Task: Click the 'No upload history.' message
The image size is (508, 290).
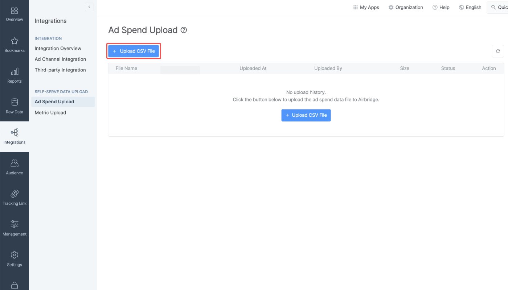Action: point(306,92)
